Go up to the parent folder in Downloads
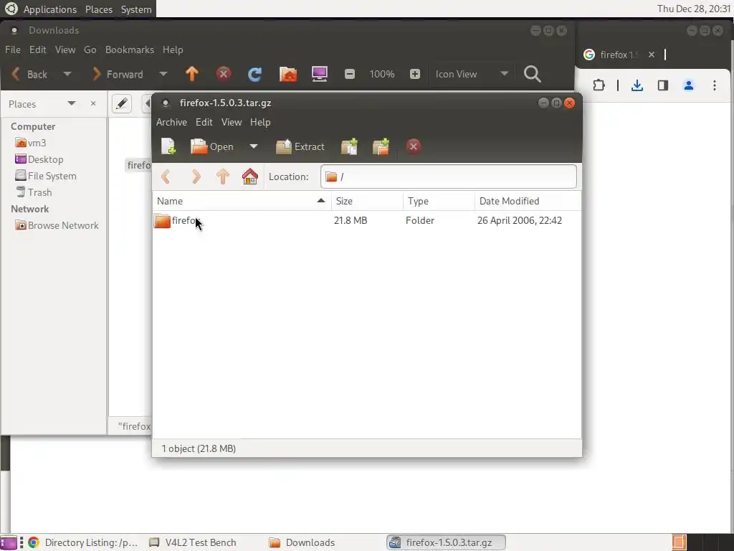Screen dimensions: 734x551 (192, 74)
